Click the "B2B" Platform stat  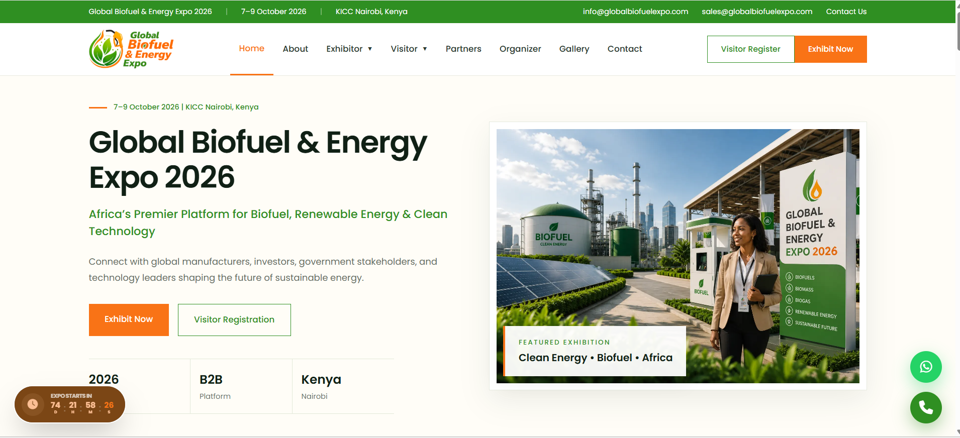point(211,380)
